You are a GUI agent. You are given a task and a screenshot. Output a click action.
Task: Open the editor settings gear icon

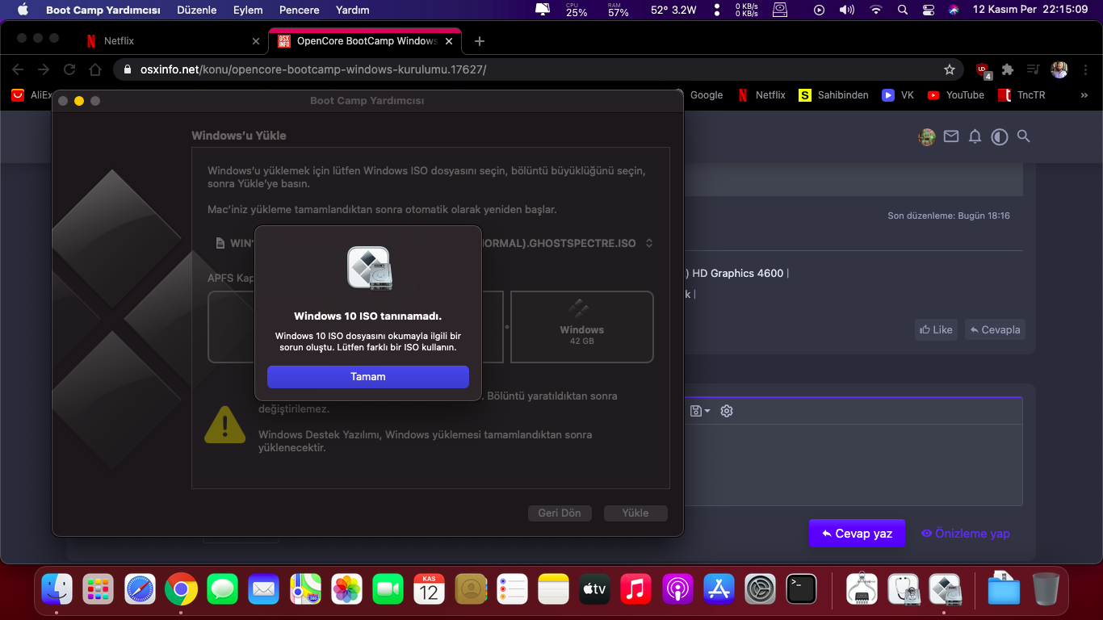(x=727, y=411)
